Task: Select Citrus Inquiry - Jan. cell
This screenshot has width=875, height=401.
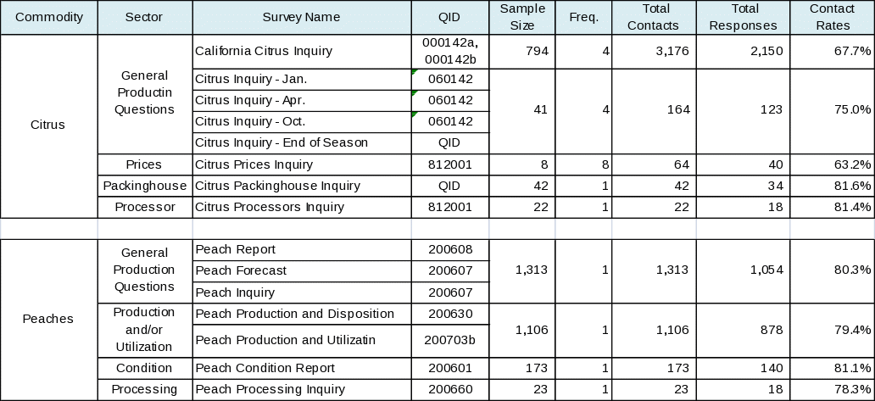Action: [302, 79]
